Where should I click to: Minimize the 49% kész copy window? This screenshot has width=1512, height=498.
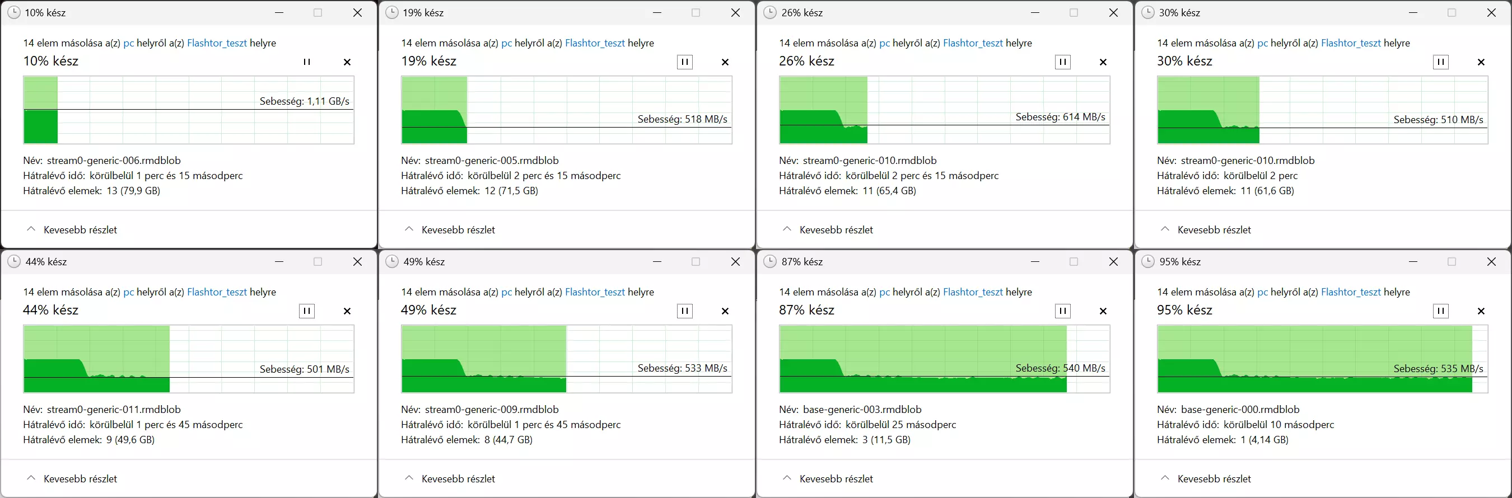tap(657, 262)
